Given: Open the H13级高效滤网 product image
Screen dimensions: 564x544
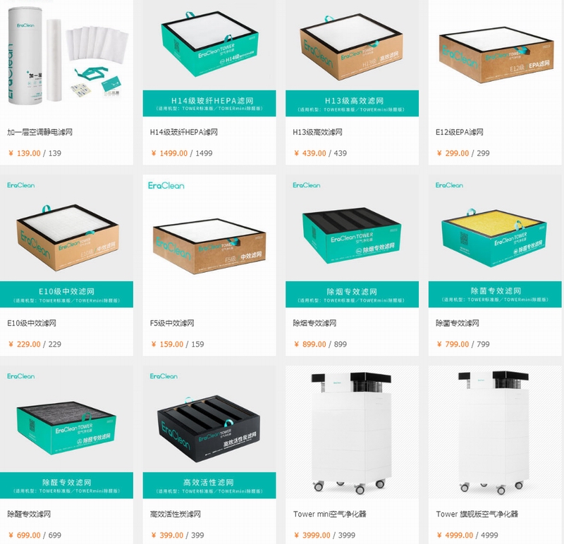Looking at the screenshot, I should tap(352, 58).
